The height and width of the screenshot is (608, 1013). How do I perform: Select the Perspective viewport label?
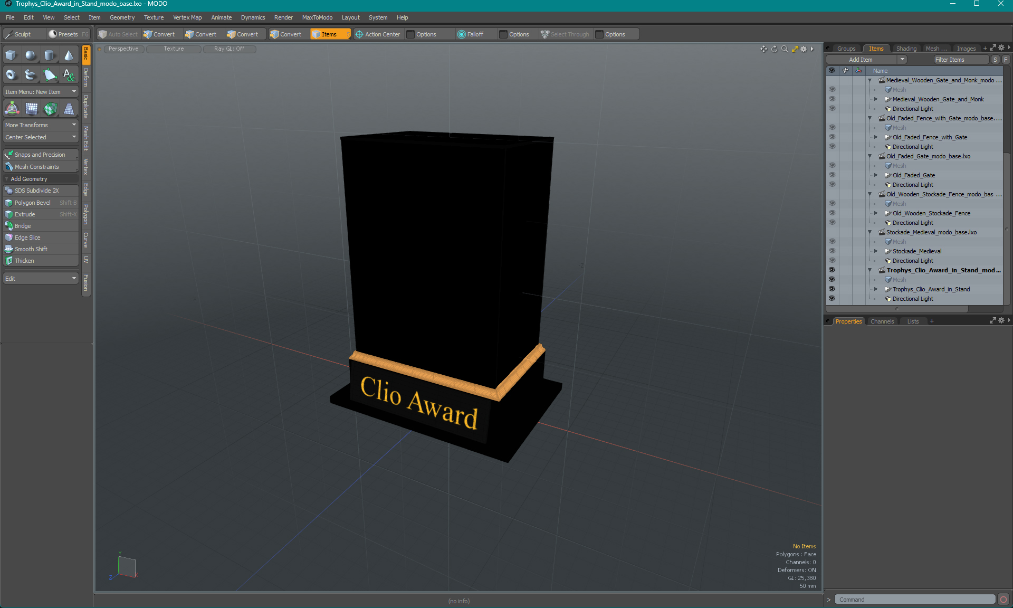pos(123,49)
